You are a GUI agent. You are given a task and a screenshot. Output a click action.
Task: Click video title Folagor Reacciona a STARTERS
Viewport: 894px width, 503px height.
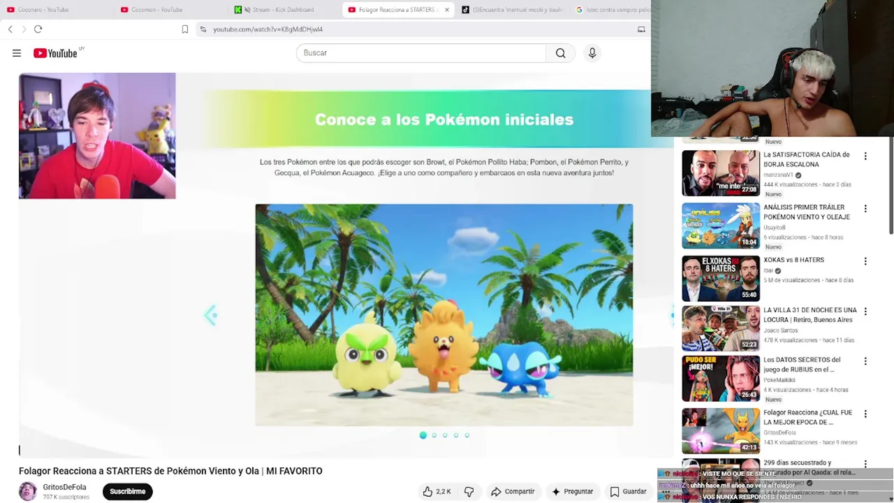click(x=170, y=471)
